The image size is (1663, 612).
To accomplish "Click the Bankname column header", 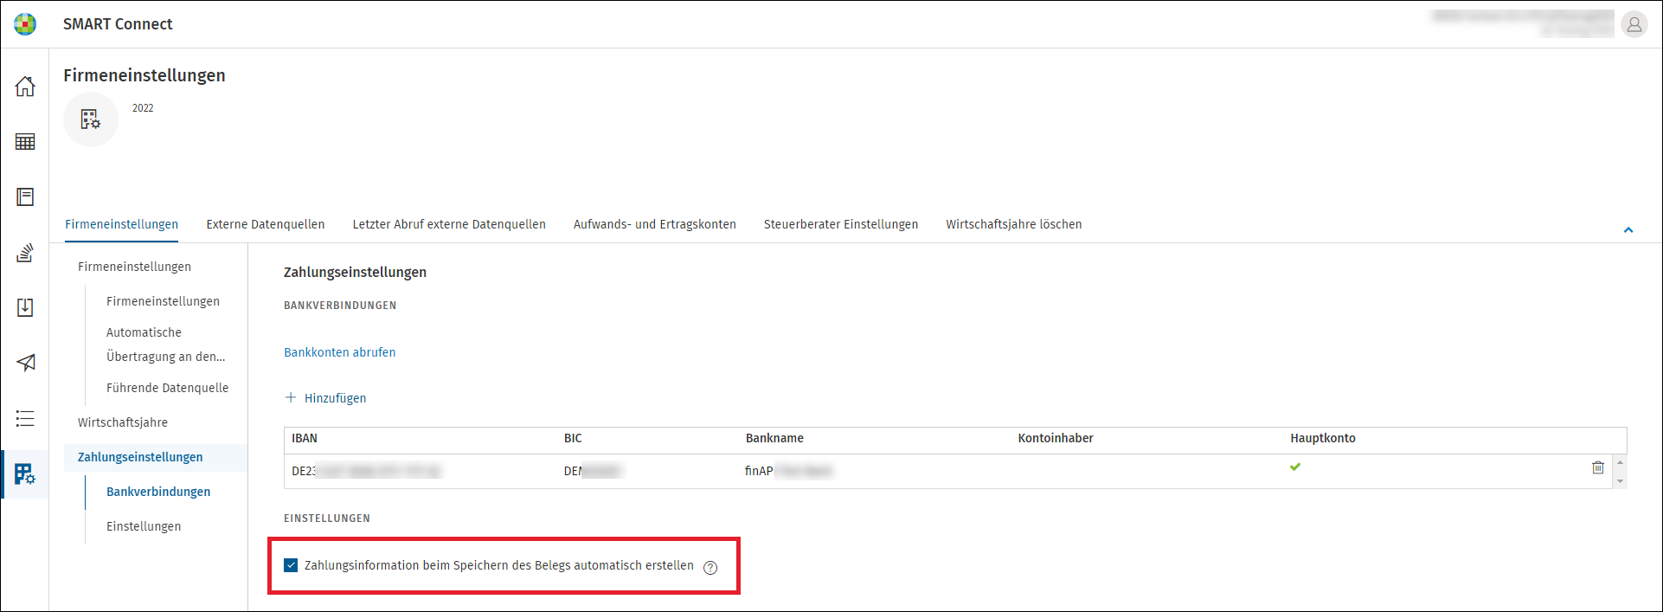I will tap(774, 438).
